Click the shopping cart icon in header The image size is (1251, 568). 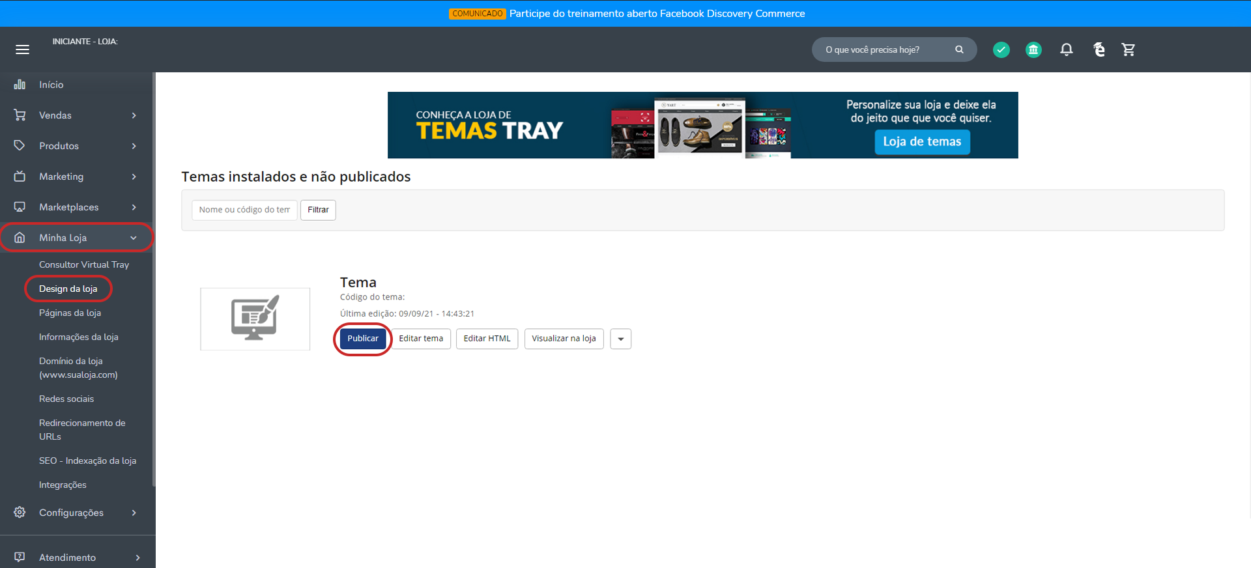click(x=1129, y=50)
